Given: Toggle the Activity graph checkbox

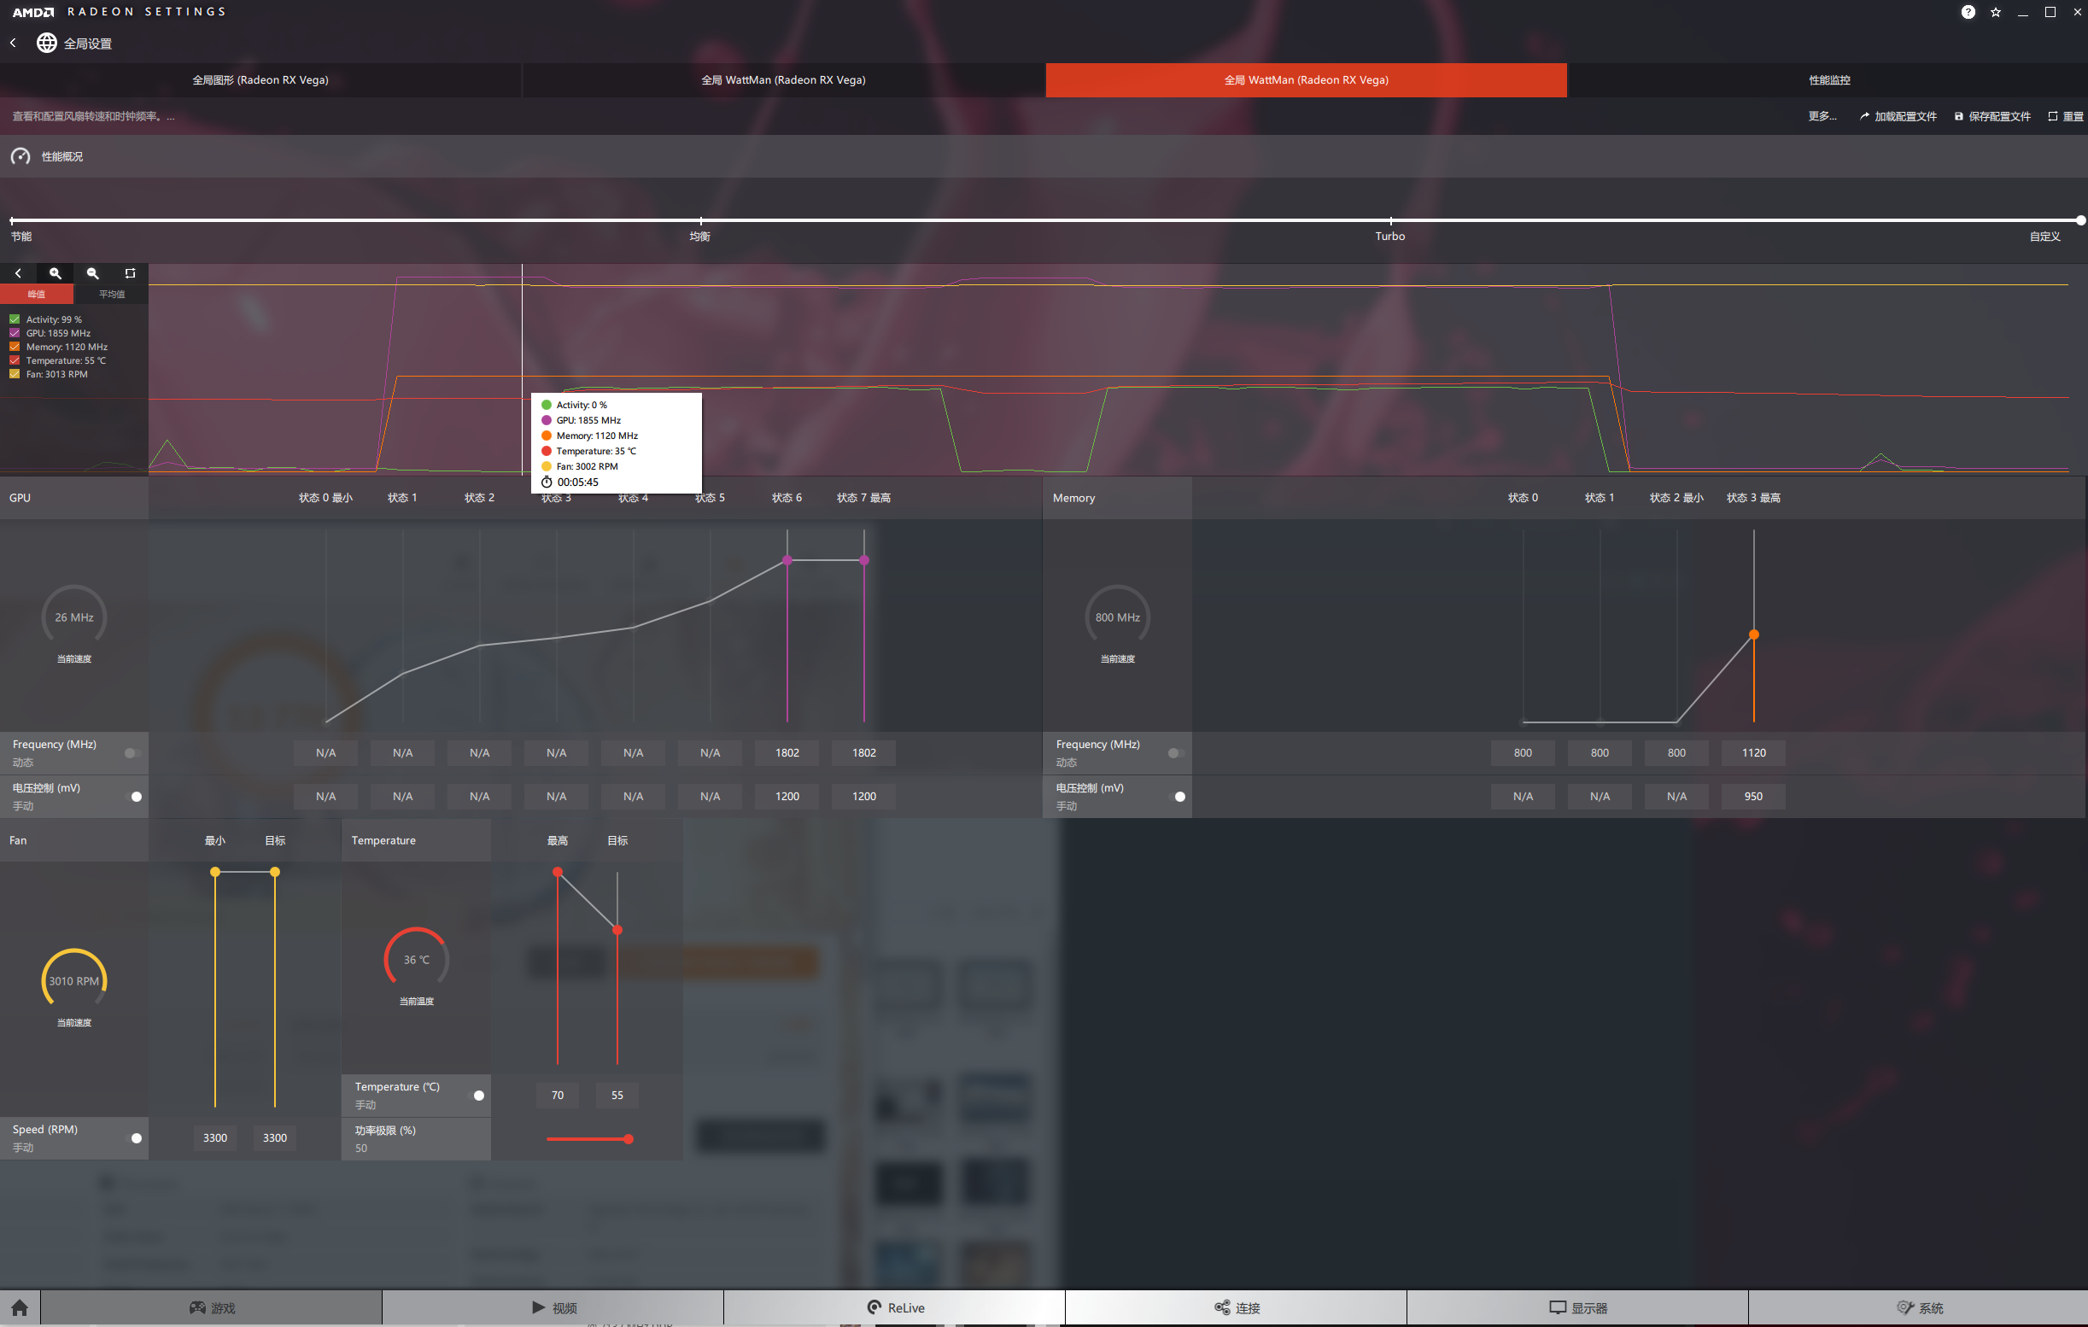Looking at the screenshot, I should 15,319.
